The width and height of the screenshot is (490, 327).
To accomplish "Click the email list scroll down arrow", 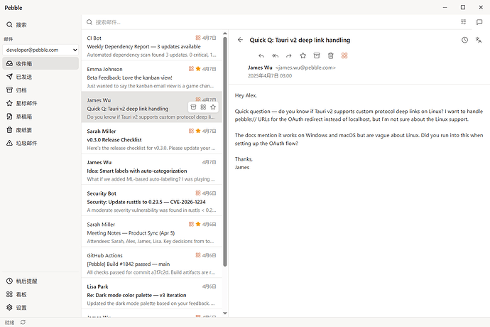I will (225, 313).
